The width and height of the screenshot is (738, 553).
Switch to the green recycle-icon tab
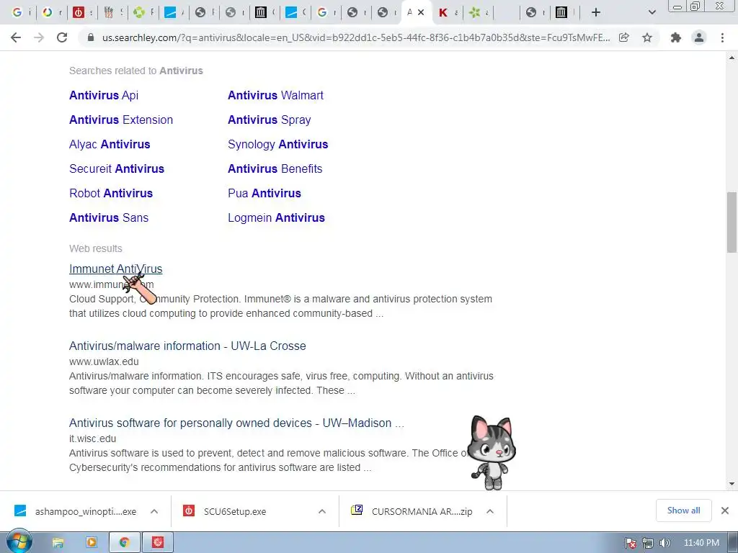click(139, 12)
